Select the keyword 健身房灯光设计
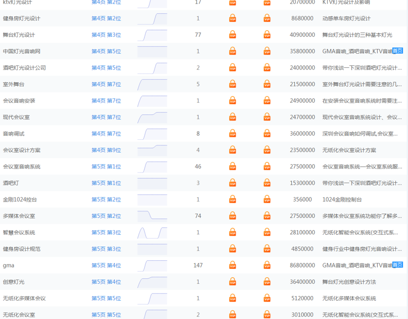The height and width of the screenshot is (319, 408). (x=21, y=18)
